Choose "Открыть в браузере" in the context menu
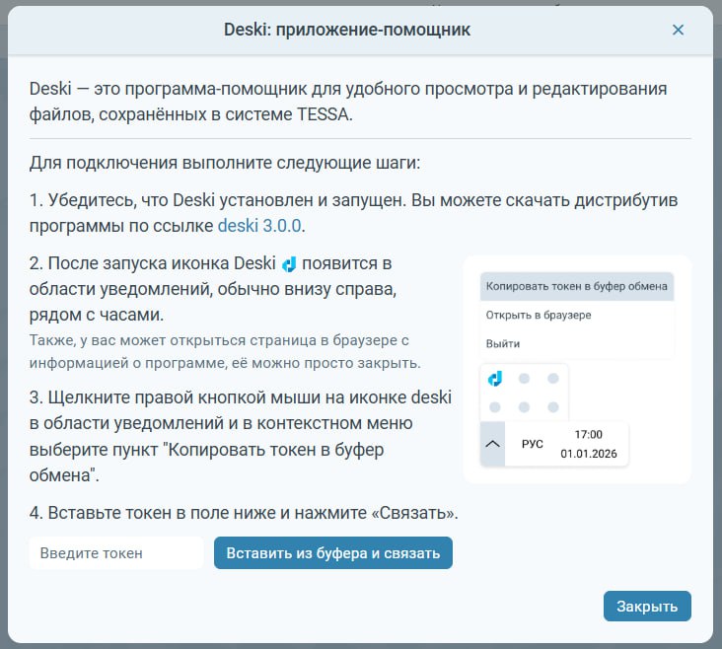 [538, 316]
